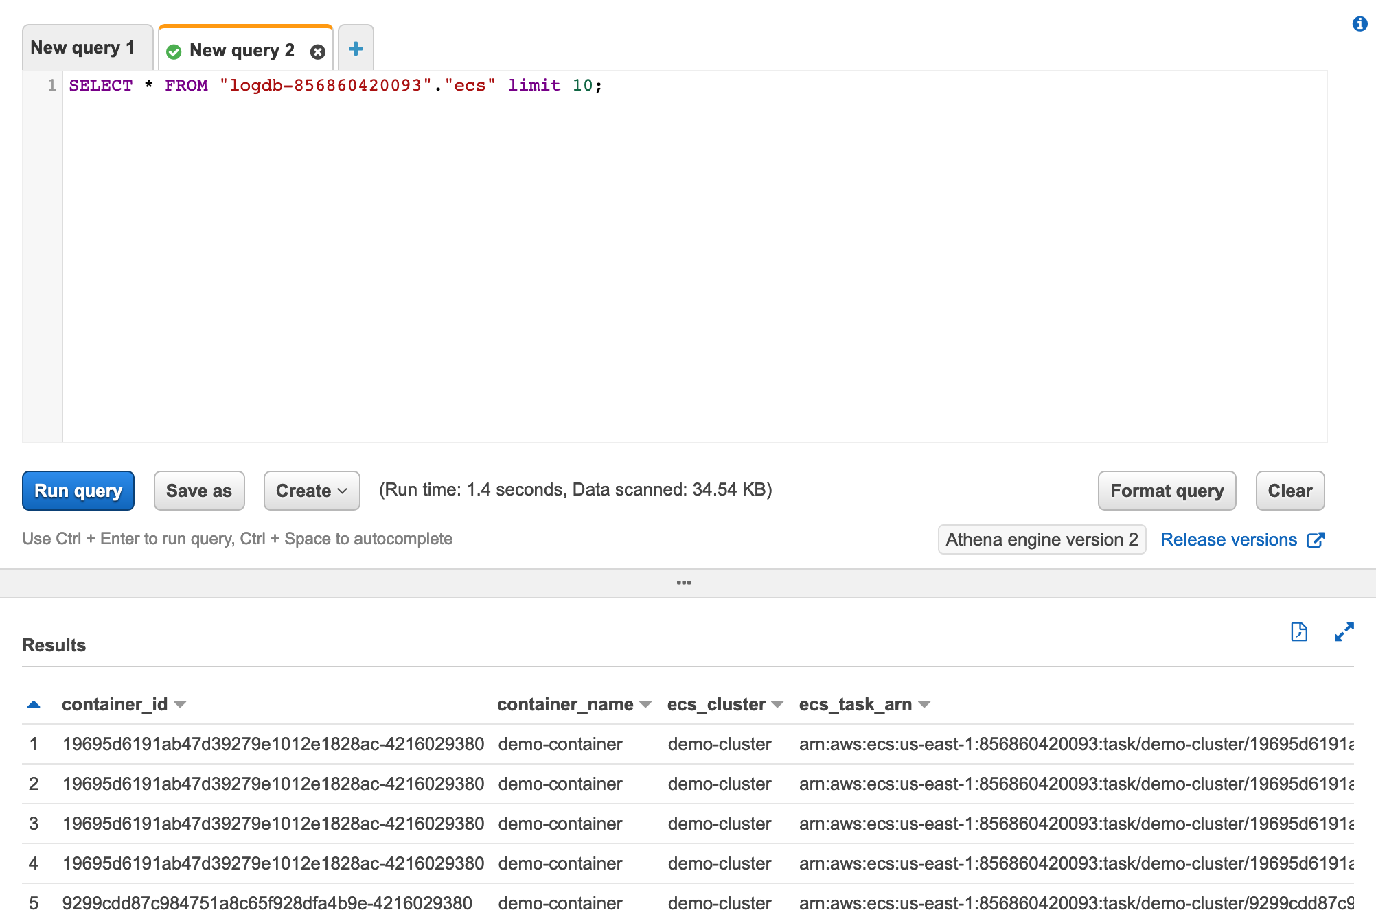This screenshot has width=1376, height=921.
Task: Open the ecs_task_arn column dropdown
Action: (x=924, y=705)
